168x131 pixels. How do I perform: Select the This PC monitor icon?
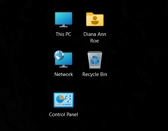click(64, 20)
